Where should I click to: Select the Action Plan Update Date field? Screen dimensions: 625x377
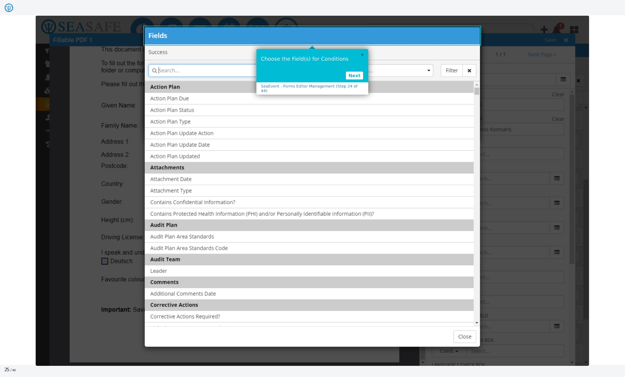point(309,145)
